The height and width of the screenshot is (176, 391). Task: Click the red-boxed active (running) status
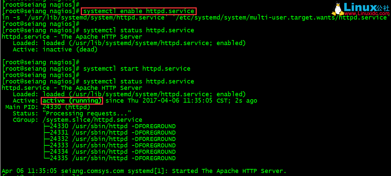pos(72,101)
